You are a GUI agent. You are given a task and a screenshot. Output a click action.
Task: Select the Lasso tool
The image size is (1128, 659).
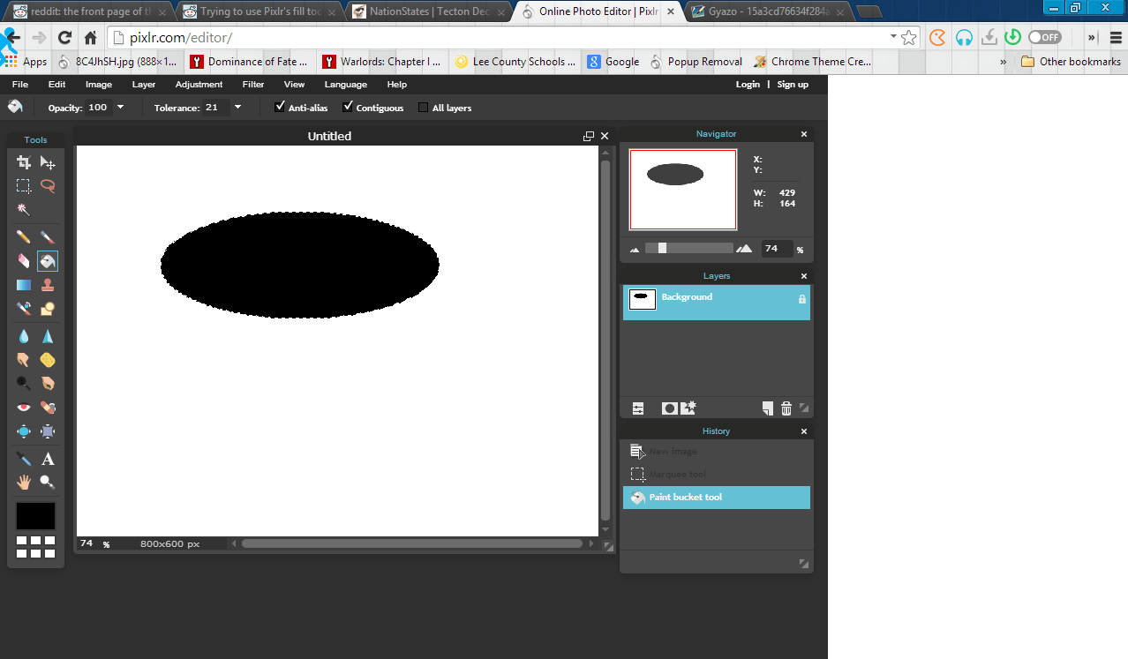(x=48, y=186)
